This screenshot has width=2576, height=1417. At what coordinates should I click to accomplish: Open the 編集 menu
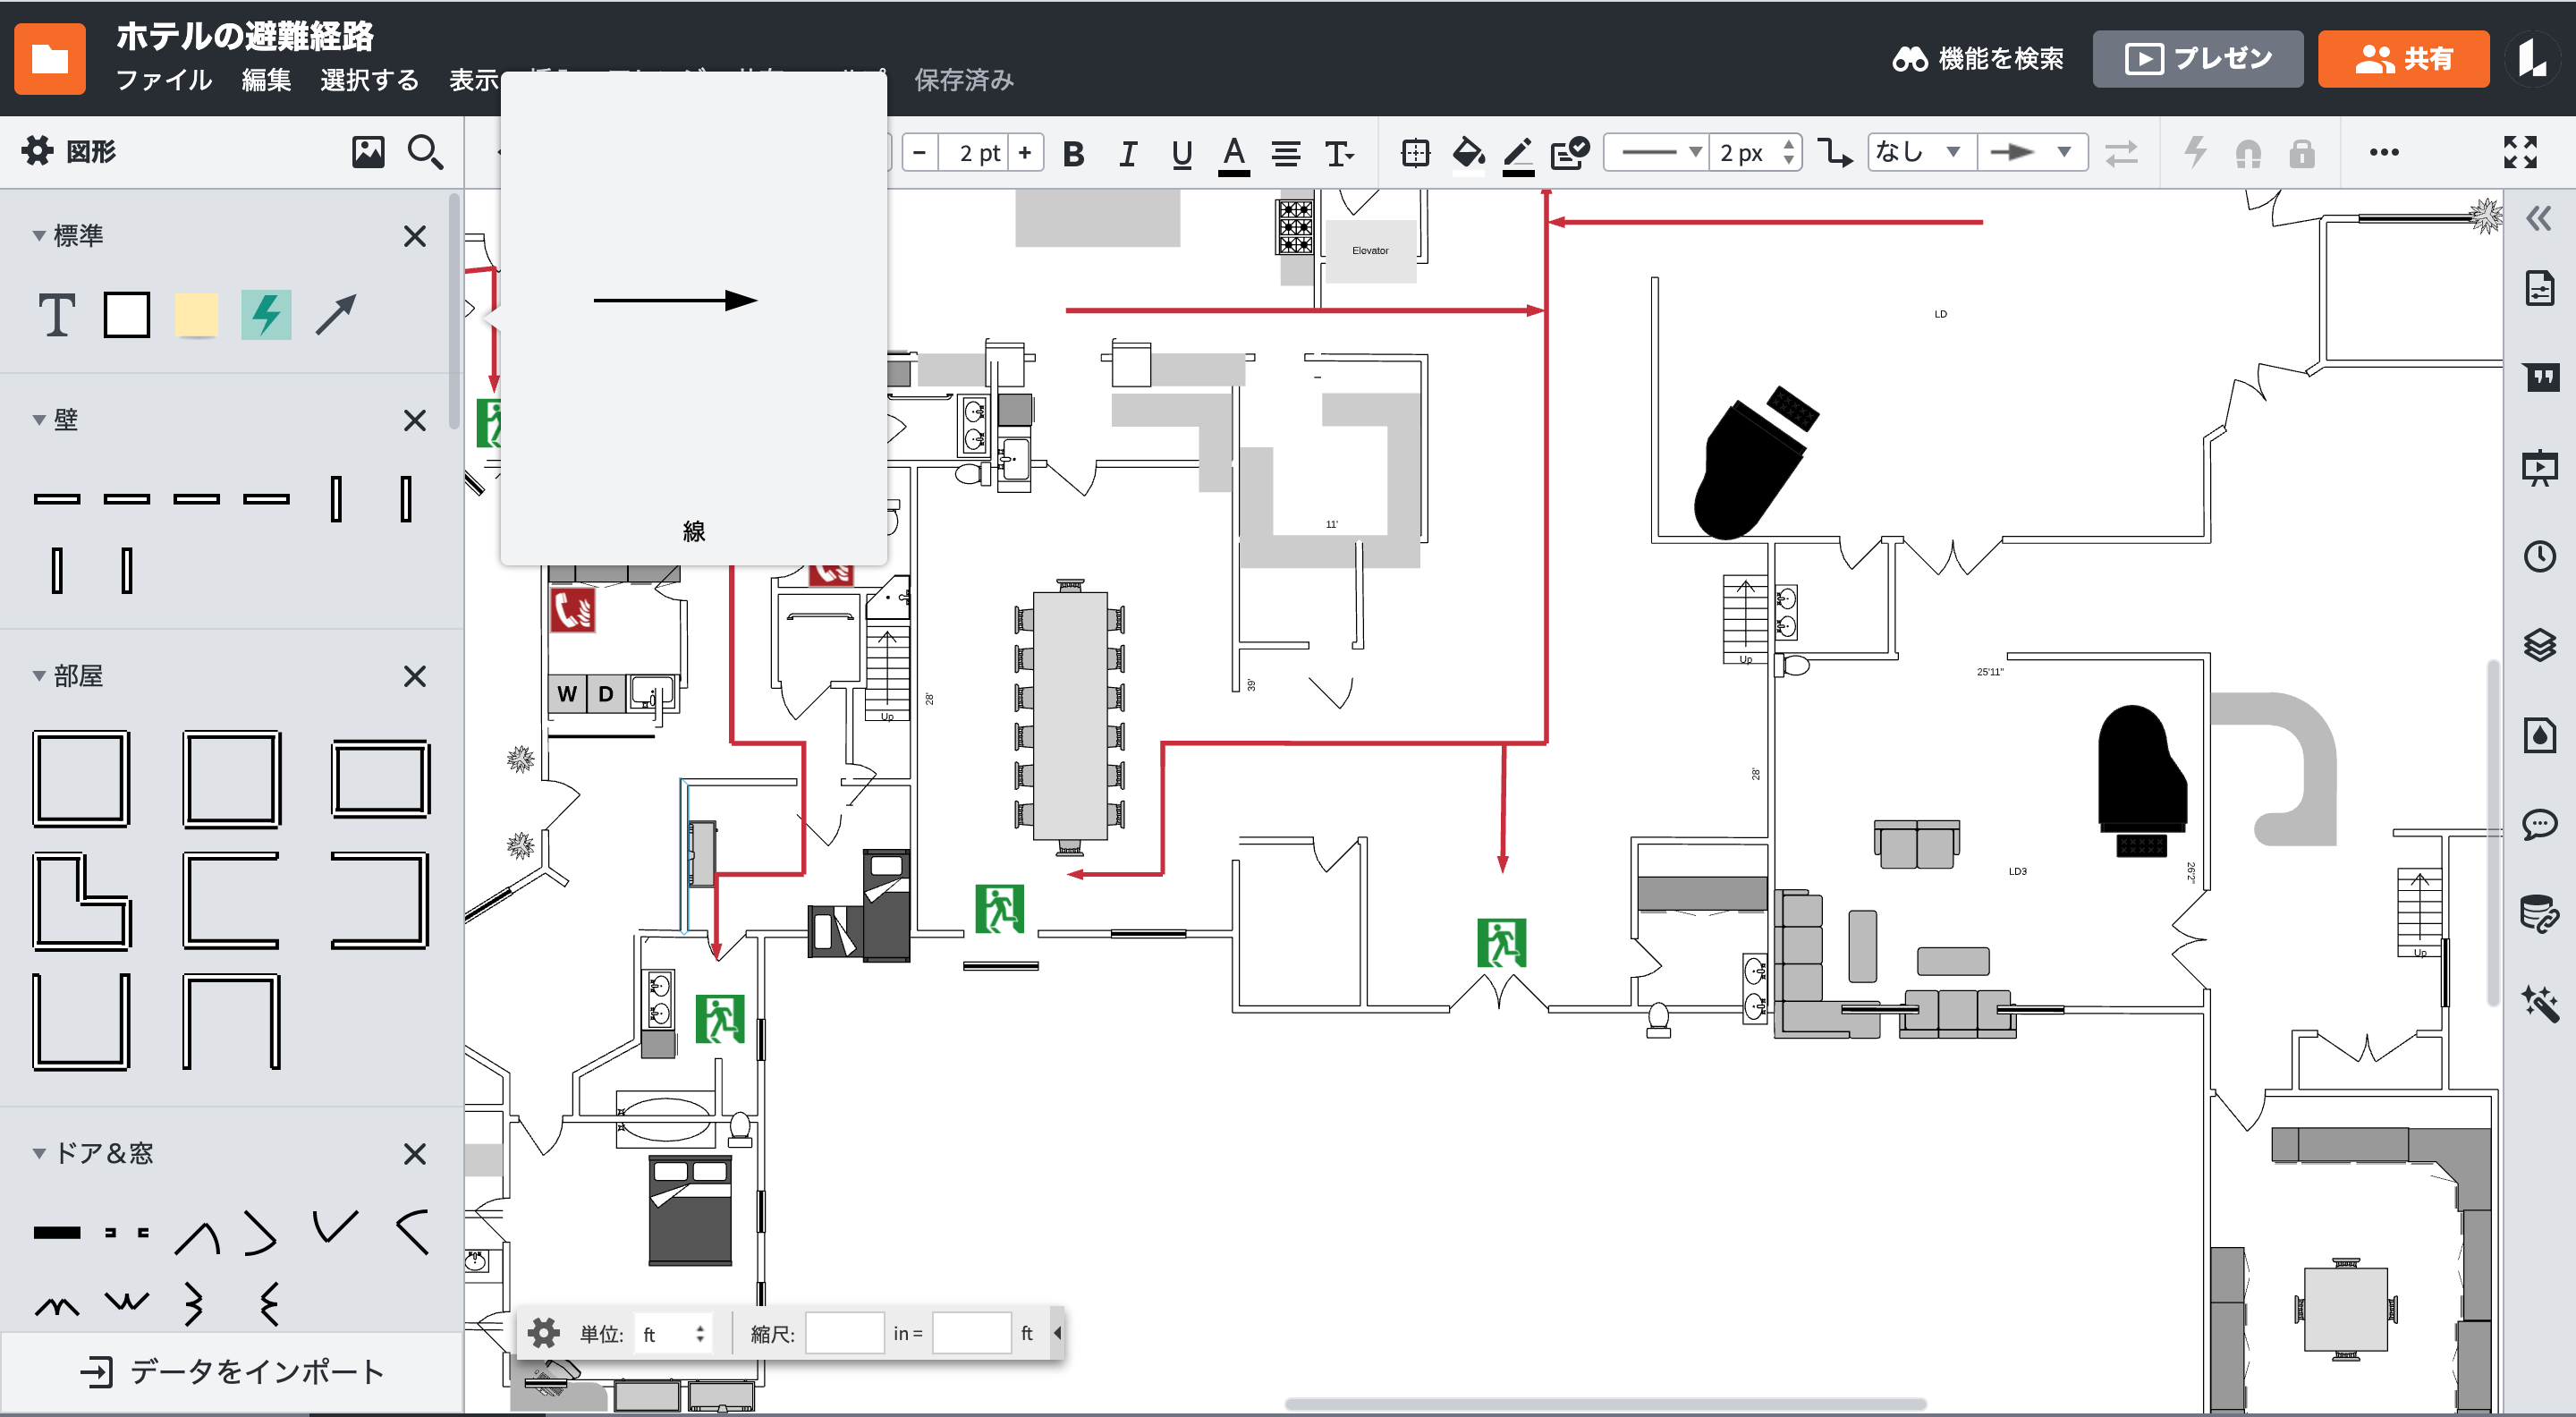[266, 80]
